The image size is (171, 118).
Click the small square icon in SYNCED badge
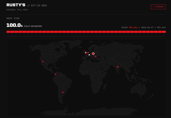pos(154,7)
